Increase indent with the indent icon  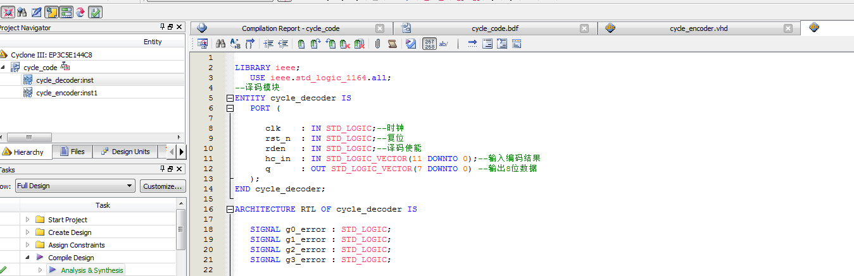coord(268,44)
